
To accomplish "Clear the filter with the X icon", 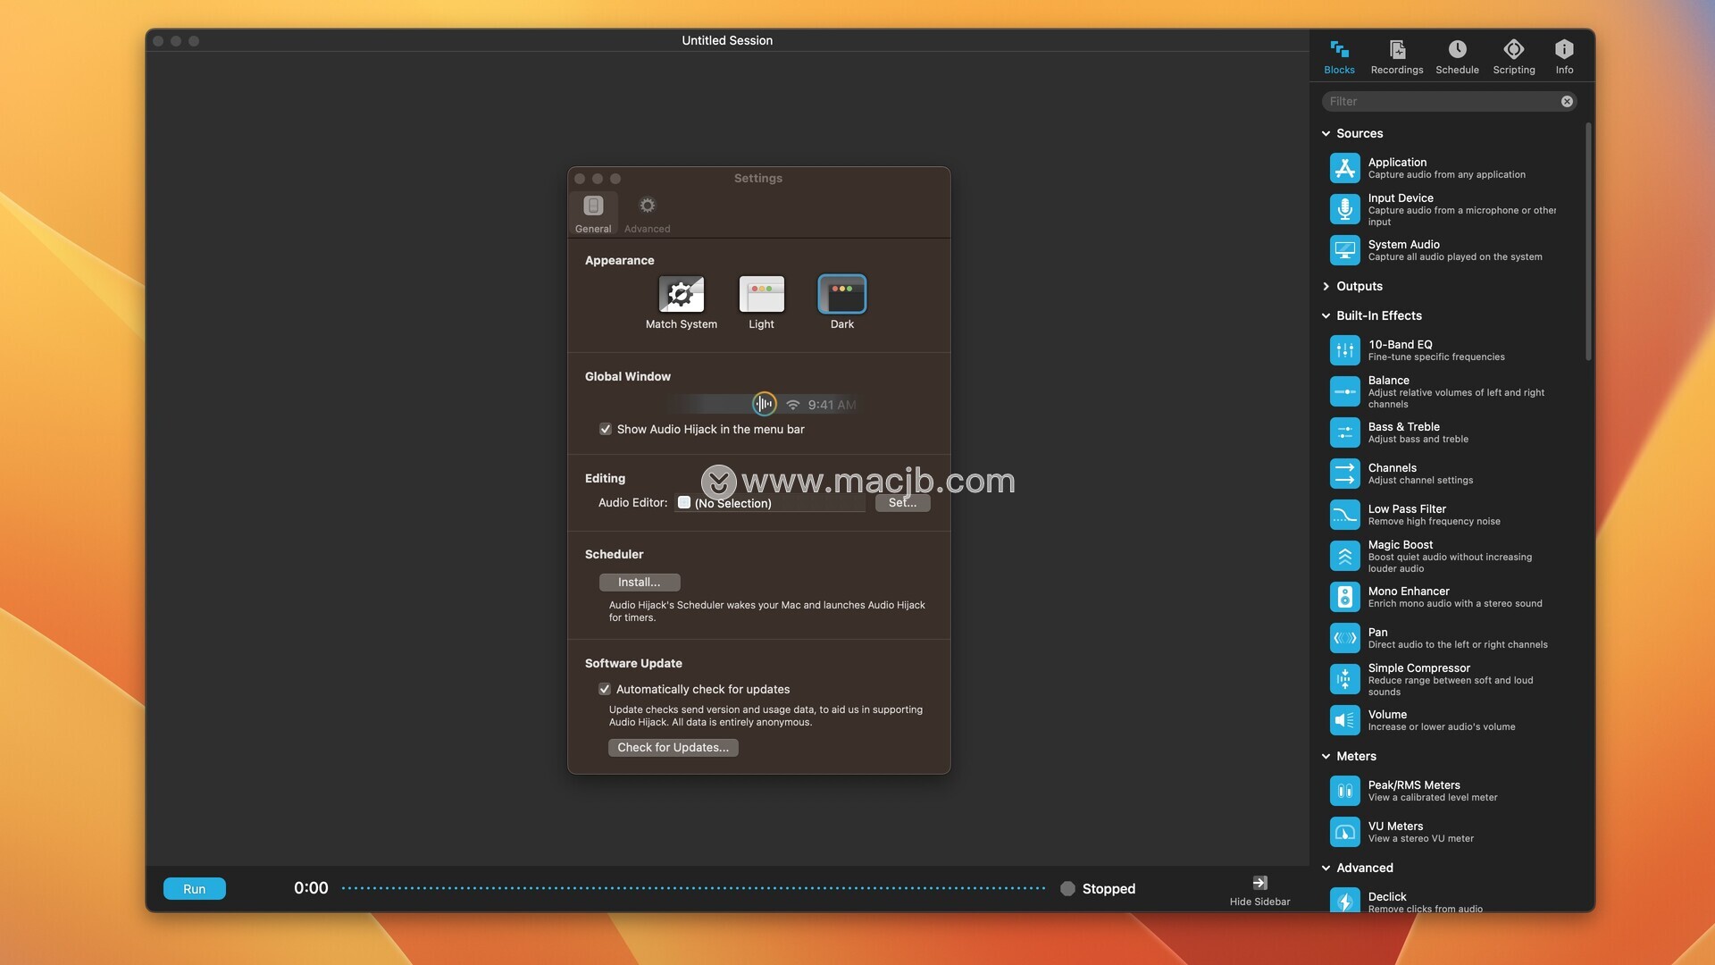I will [x=1567, y=101].
